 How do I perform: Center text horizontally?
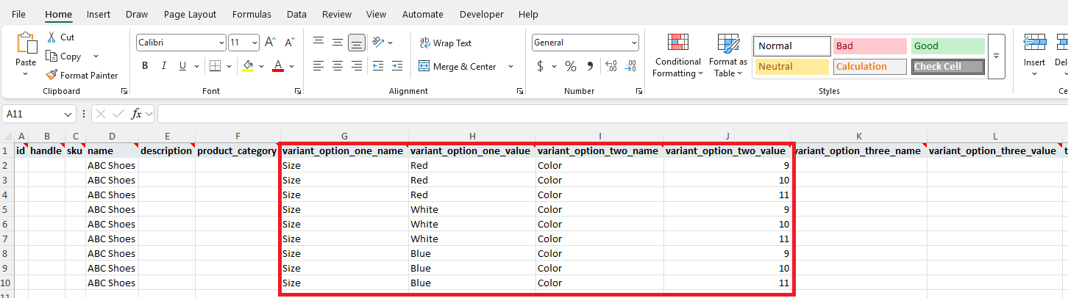(x=338, y=66)
